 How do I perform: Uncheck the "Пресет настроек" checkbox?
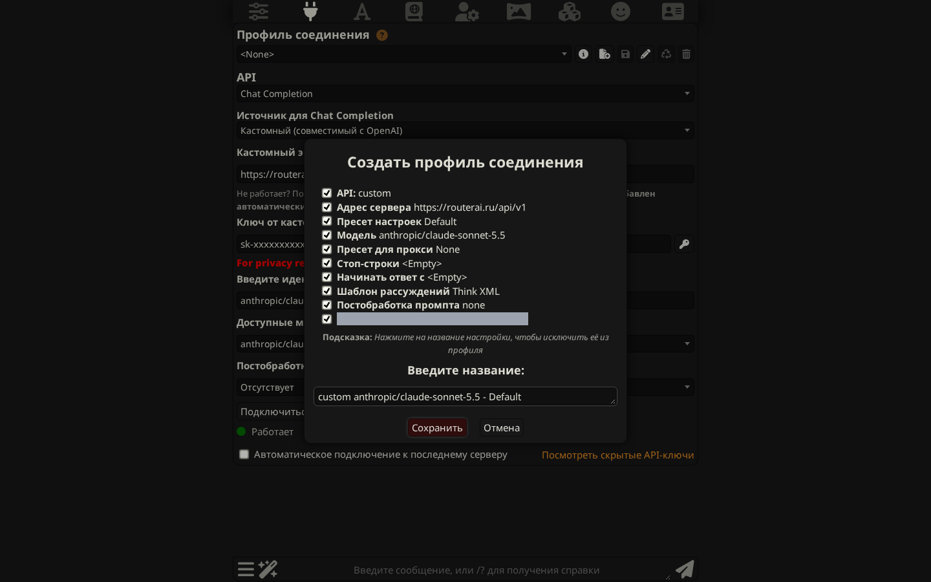pos(326,221)
